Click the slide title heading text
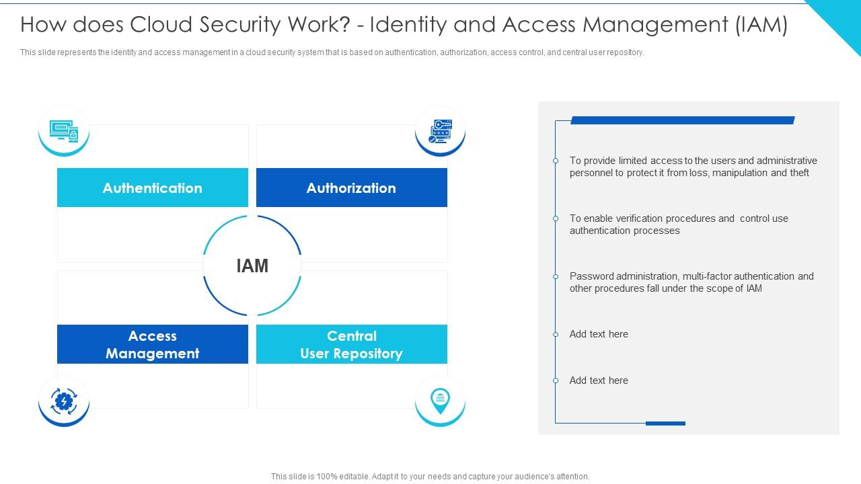 [404, 25]
